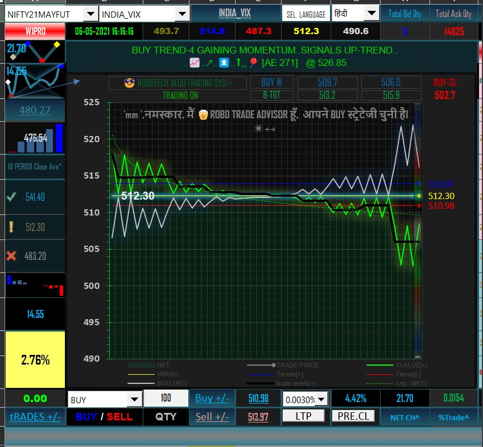483x447 pixels.
Task: Expand the 0.0030% percentage dropdown
Action: (321, 399)
